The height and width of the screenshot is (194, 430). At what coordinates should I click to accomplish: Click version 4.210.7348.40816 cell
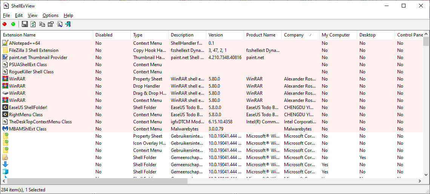pyautogui.click(x=225, y=58)
